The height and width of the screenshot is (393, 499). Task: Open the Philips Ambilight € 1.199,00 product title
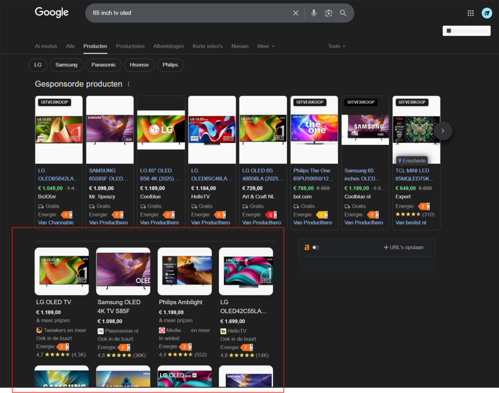[180, 302]
